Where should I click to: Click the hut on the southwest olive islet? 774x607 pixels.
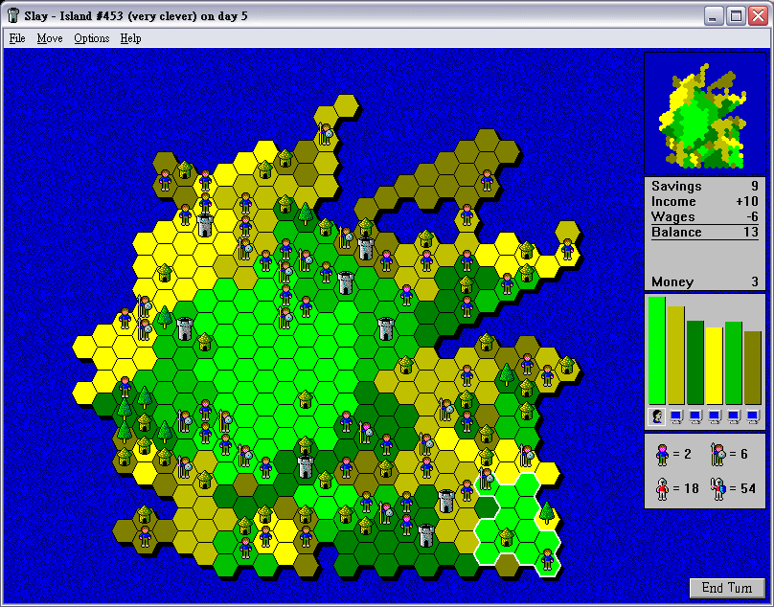point(145,514)
